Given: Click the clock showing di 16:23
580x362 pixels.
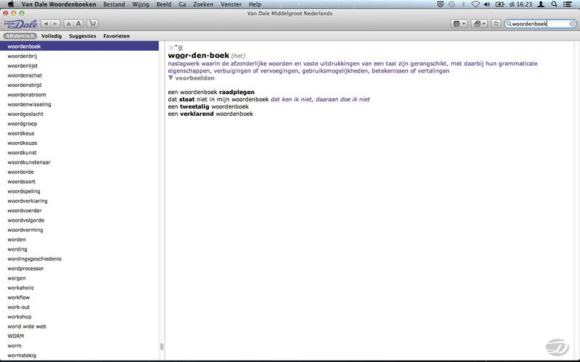Looking at the screenshot, I should [521, 4].
